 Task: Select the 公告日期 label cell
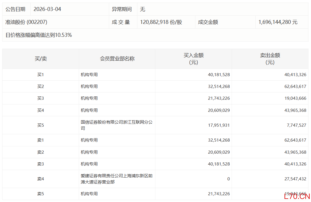15,9
